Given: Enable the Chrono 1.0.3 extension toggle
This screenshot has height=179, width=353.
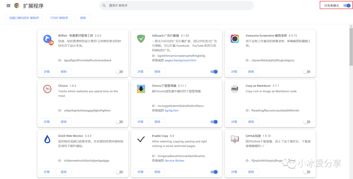Looking at the screenshot, I should point(120,122).
